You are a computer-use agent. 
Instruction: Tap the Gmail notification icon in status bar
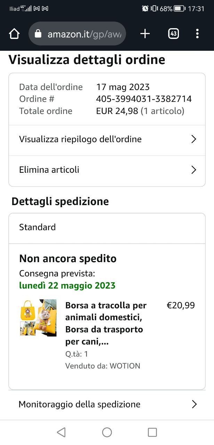(x=37, y=9)
